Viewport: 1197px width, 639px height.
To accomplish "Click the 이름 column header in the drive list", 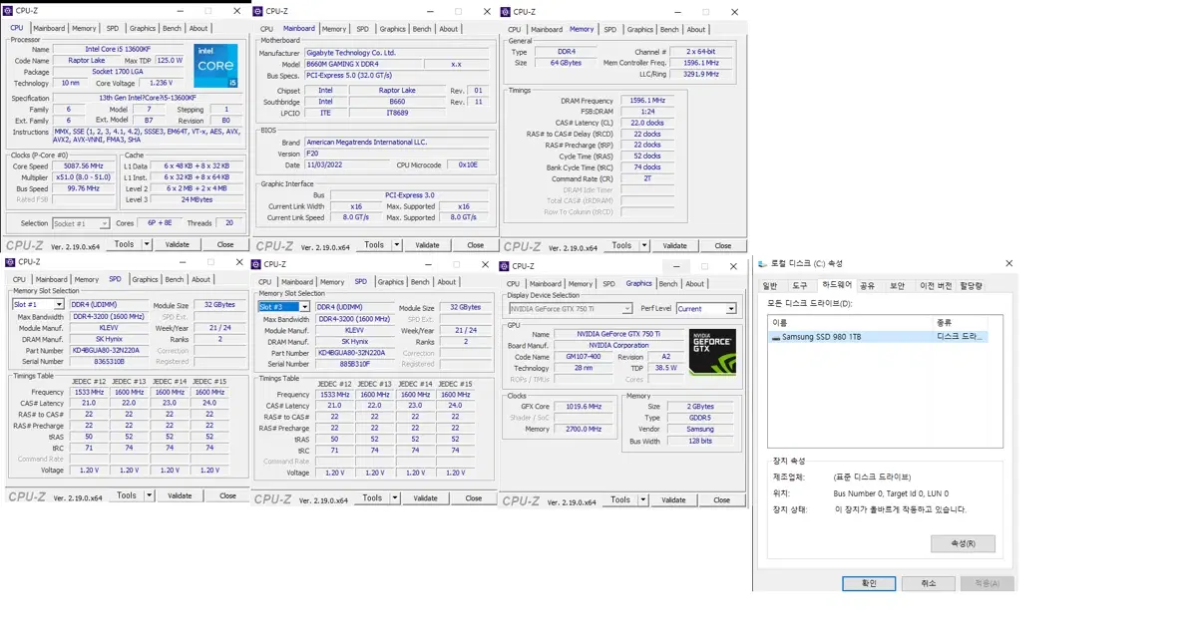I will click(x=851, y=323).
